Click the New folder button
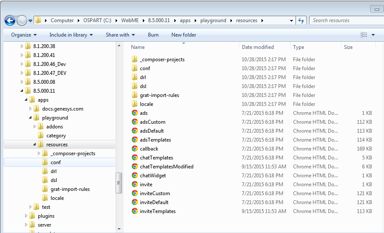384x233 pixels. click(184, 35)
